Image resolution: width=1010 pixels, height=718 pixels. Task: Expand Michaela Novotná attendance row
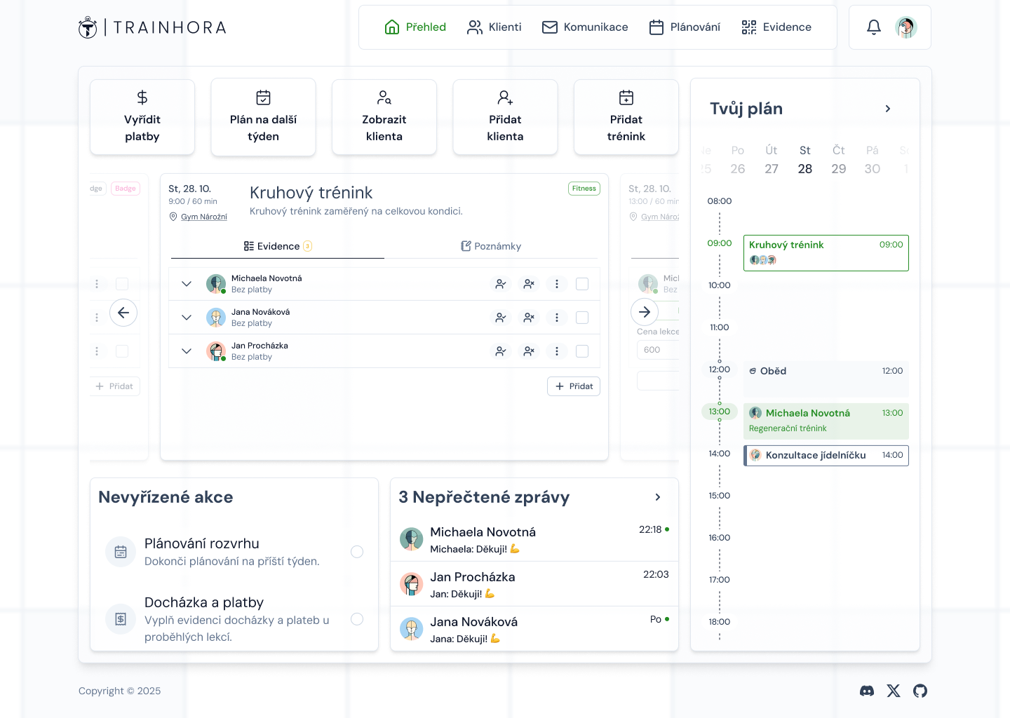(187, 284)
